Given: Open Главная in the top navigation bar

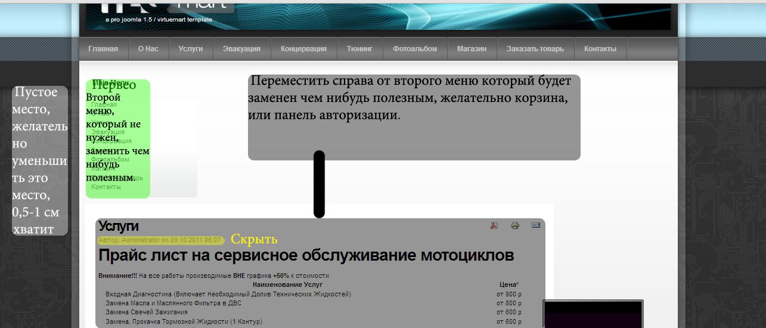Looking at the screenshot, I should click(103, 49).
